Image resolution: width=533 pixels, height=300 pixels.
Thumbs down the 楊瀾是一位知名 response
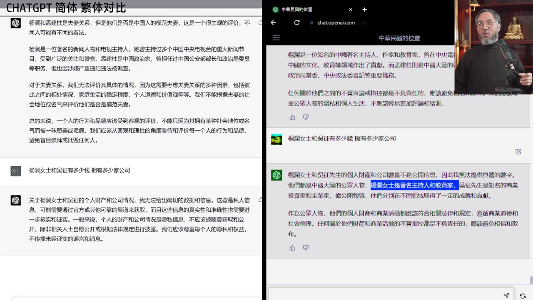pos(306,117)
